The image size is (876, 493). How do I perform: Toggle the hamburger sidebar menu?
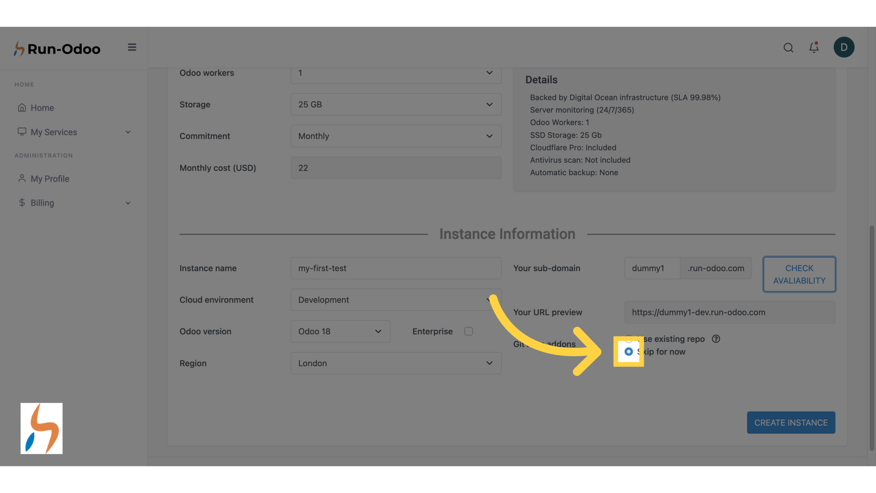(132, 47)
